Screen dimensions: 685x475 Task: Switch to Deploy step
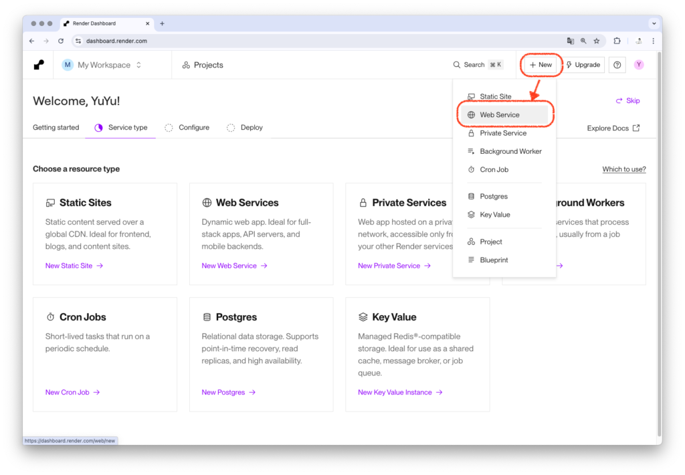(245, 128)
